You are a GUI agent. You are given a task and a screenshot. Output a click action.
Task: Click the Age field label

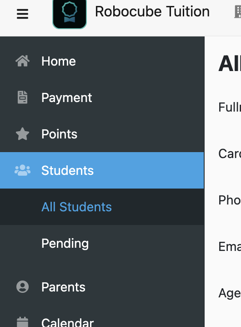[230, 293]
